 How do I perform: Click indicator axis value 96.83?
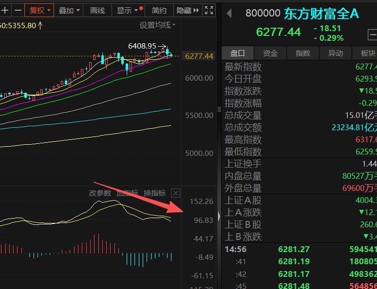point(204,220)
